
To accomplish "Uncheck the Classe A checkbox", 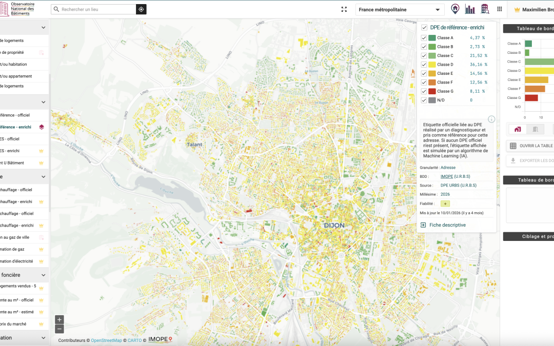I will 424,38.
